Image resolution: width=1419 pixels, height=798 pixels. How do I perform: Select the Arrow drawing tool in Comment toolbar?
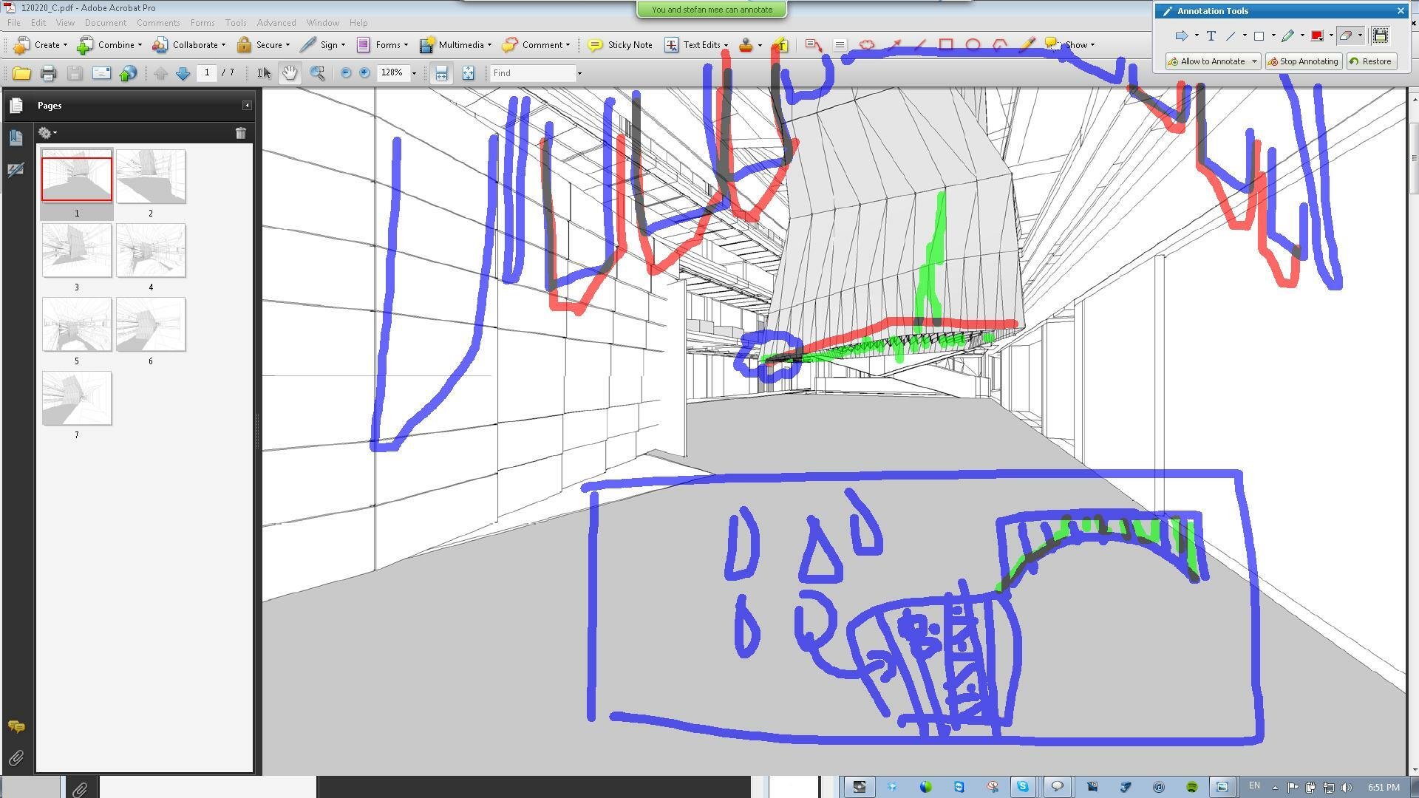pyautogui.click(x=894, y=45)
